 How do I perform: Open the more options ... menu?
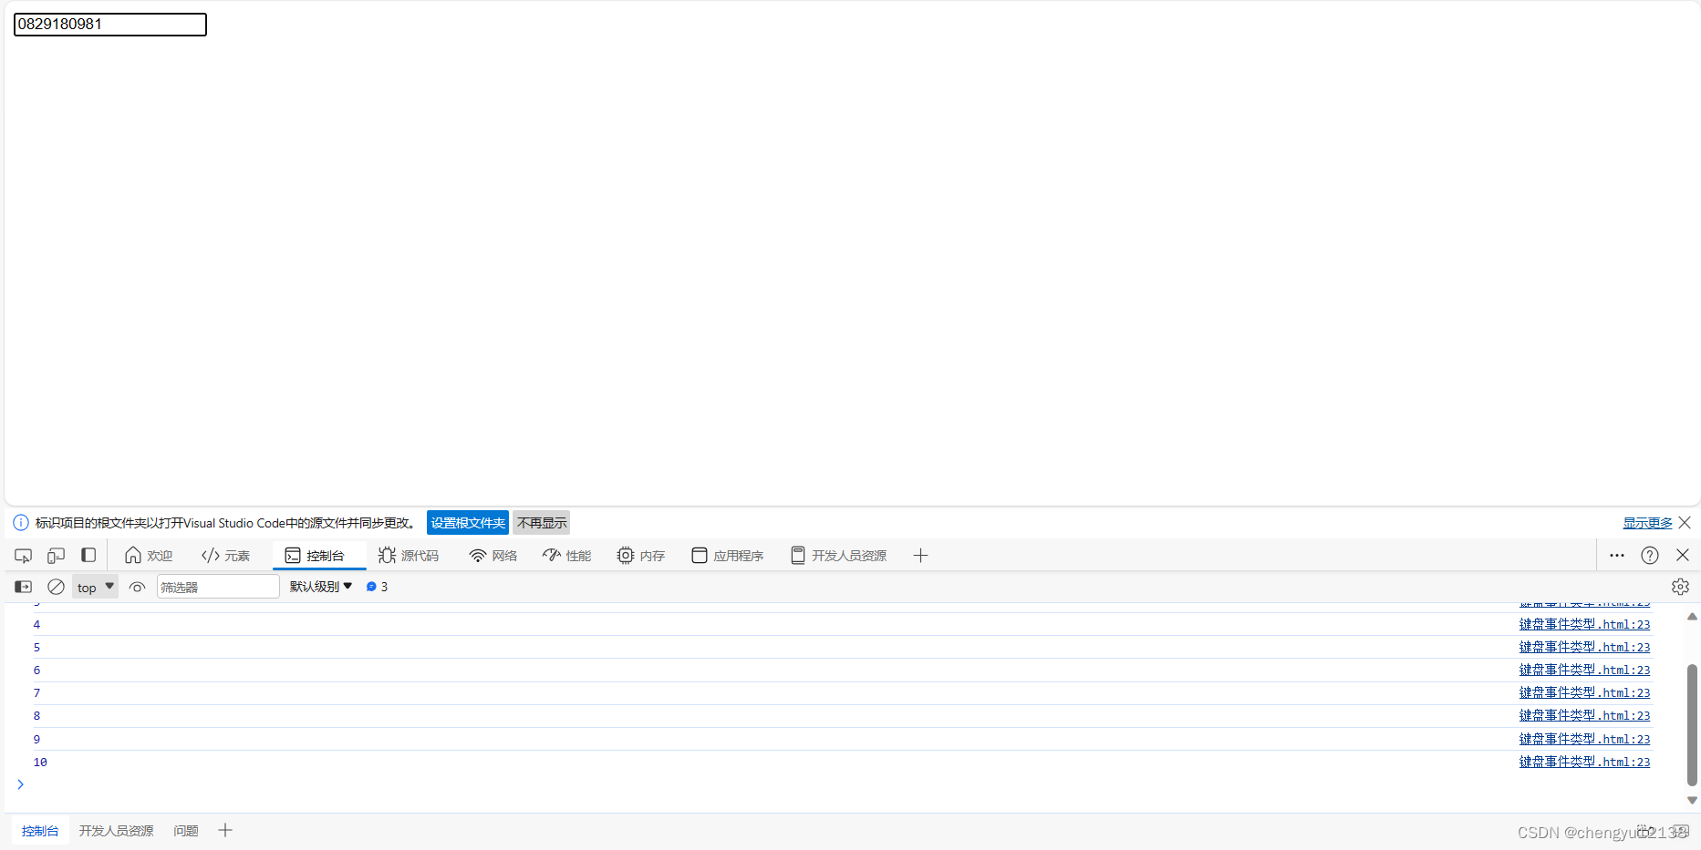coord(1616,555)
